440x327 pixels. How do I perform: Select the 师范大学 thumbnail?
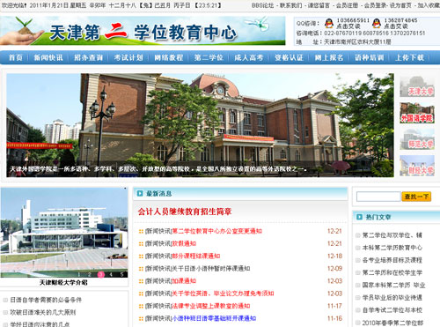(x=417, y=139)
